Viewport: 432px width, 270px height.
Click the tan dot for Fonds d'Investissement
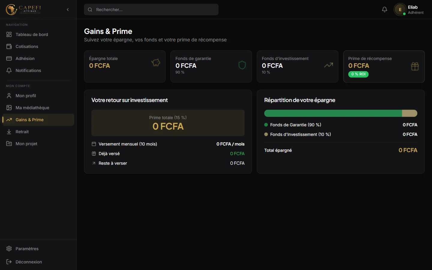[266, 134]
